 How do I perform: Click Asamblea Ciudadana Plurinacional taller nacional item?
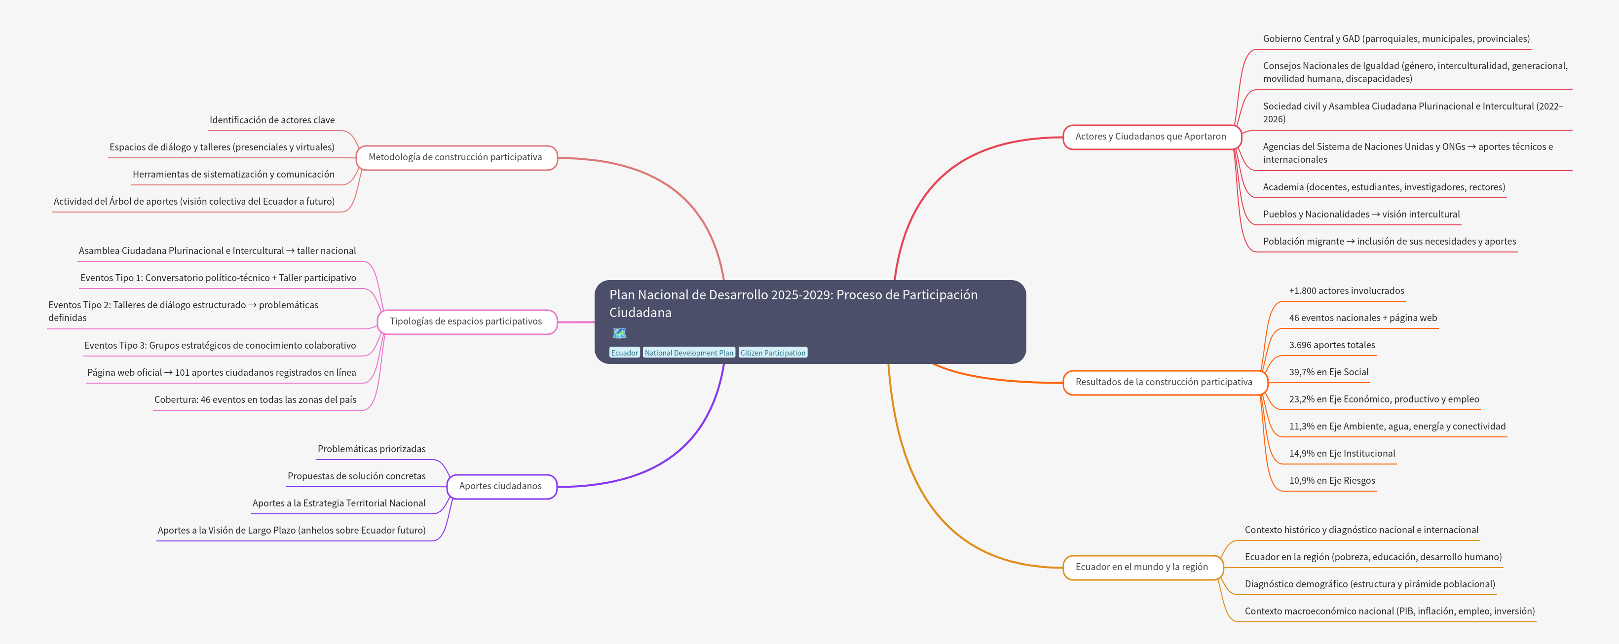click(x=218, y=250)
